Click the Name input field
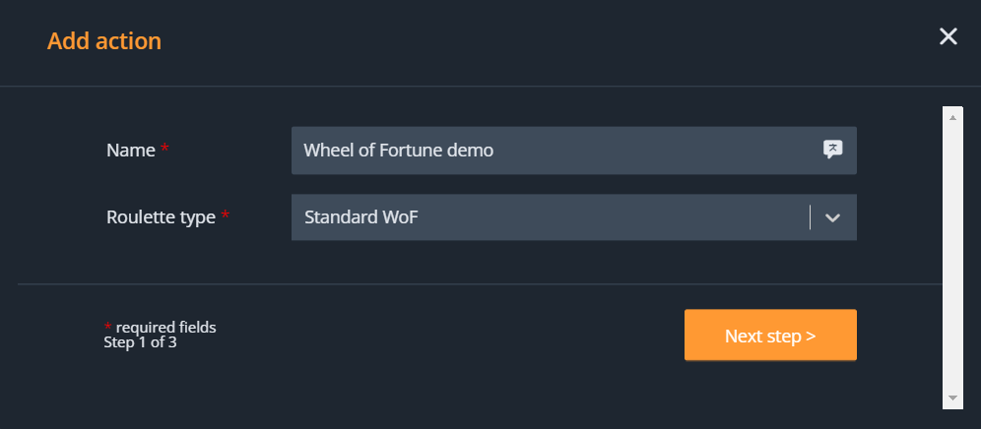The height and width of the screenshot is (429, 981). 552,151
